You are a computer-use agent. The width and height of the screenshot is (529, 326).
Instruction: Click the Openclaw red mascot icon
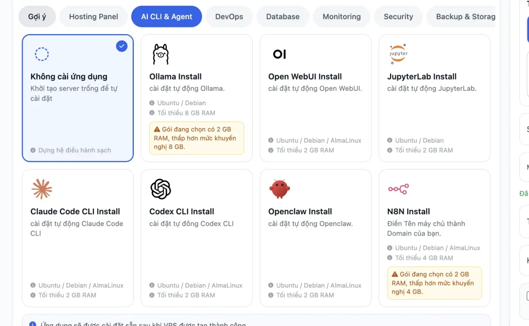279,189
